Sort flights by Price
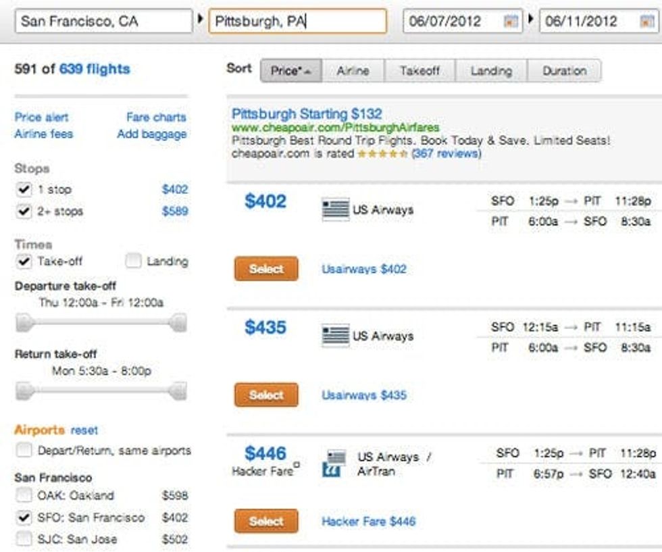This screenshot has height=552, width=662. point(290,71)
